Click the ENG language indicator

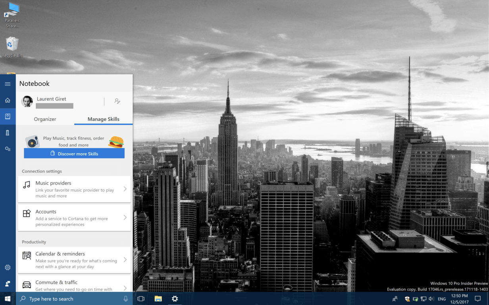(442, 299)
